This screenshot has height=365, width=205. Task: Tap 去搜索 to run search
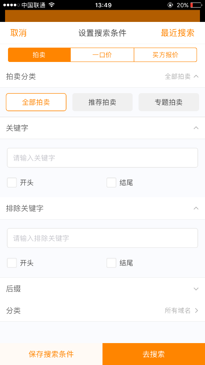click(x=154, y=354)
